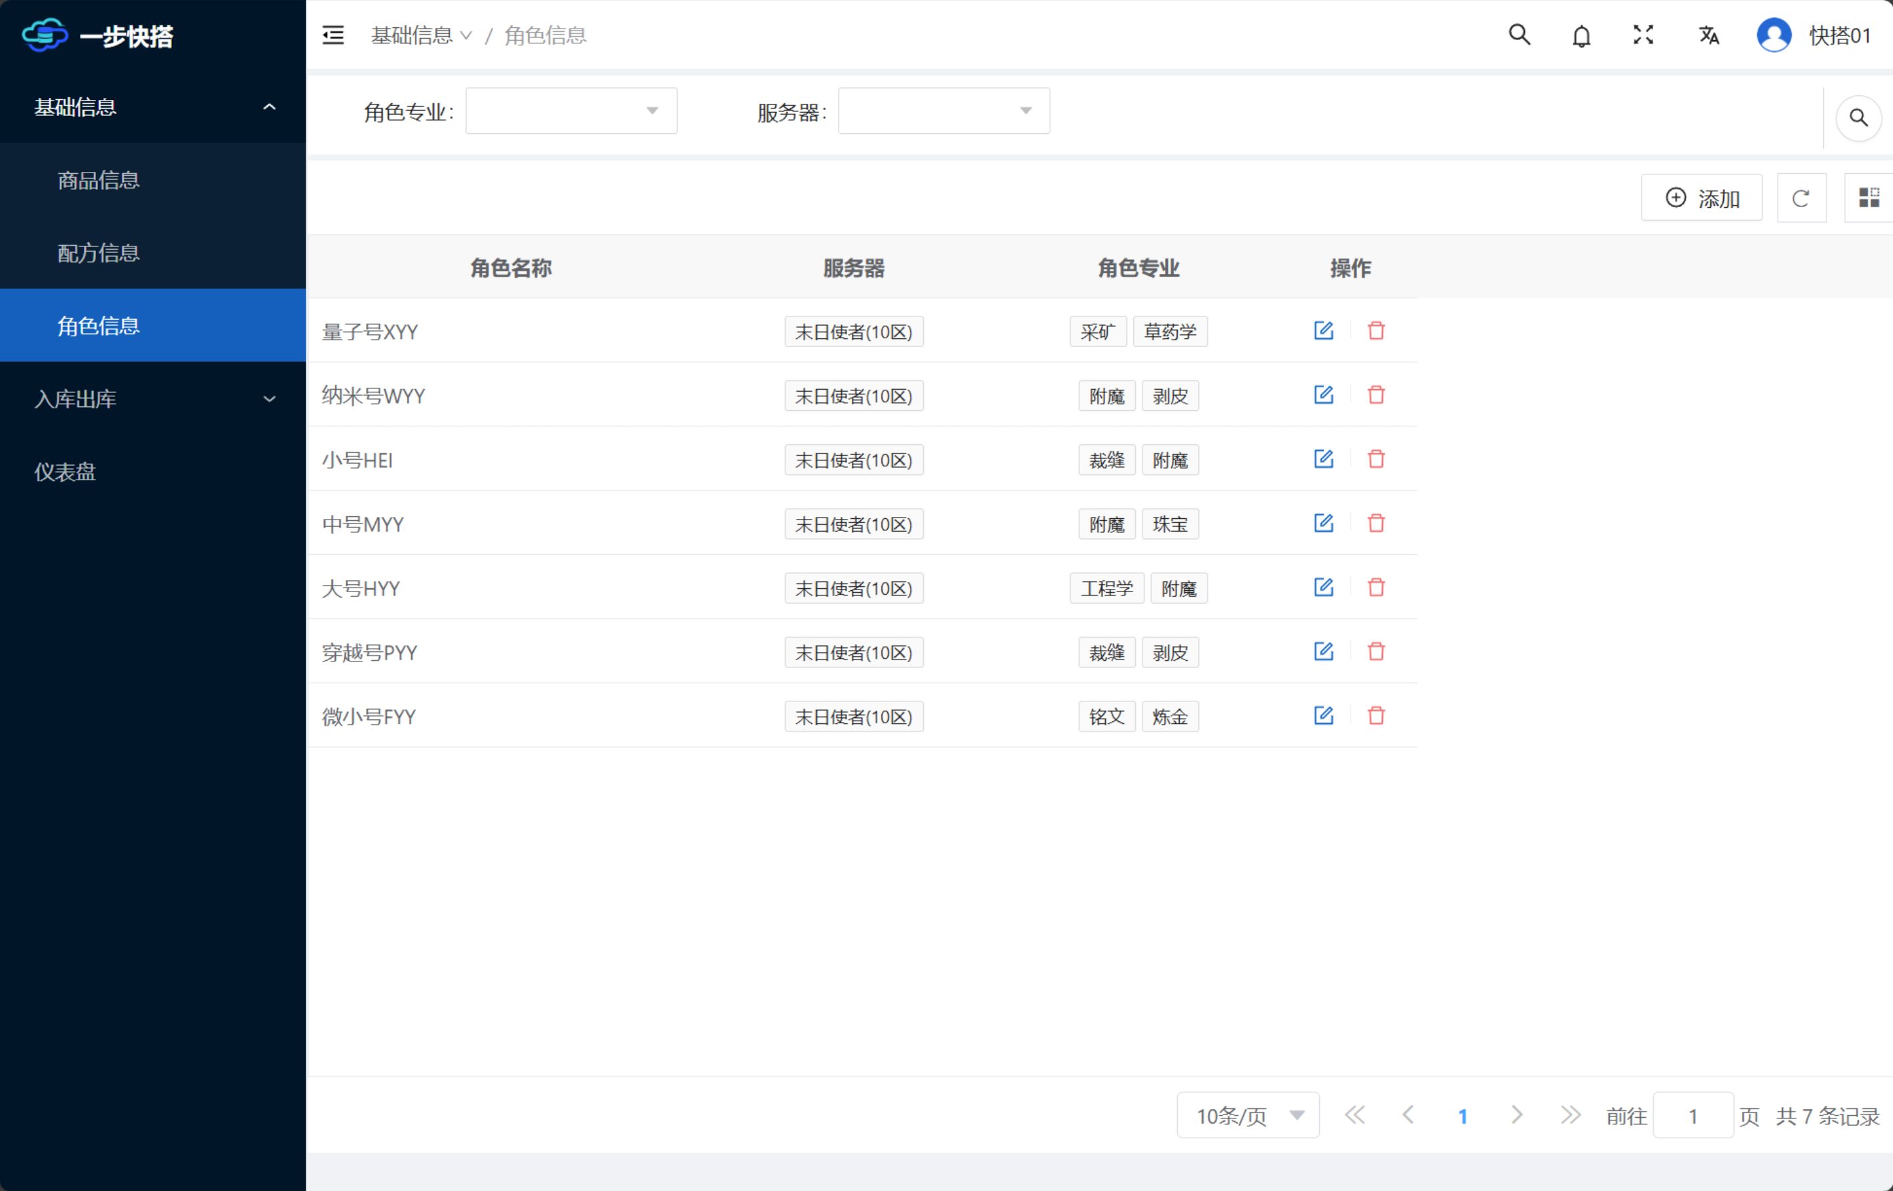Click the 大号HYY role name

361,588
